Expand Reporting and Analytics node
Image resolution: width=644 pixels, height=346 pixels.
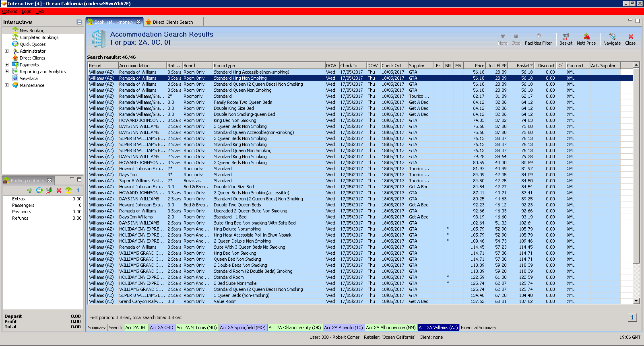[x=6, y=72]
